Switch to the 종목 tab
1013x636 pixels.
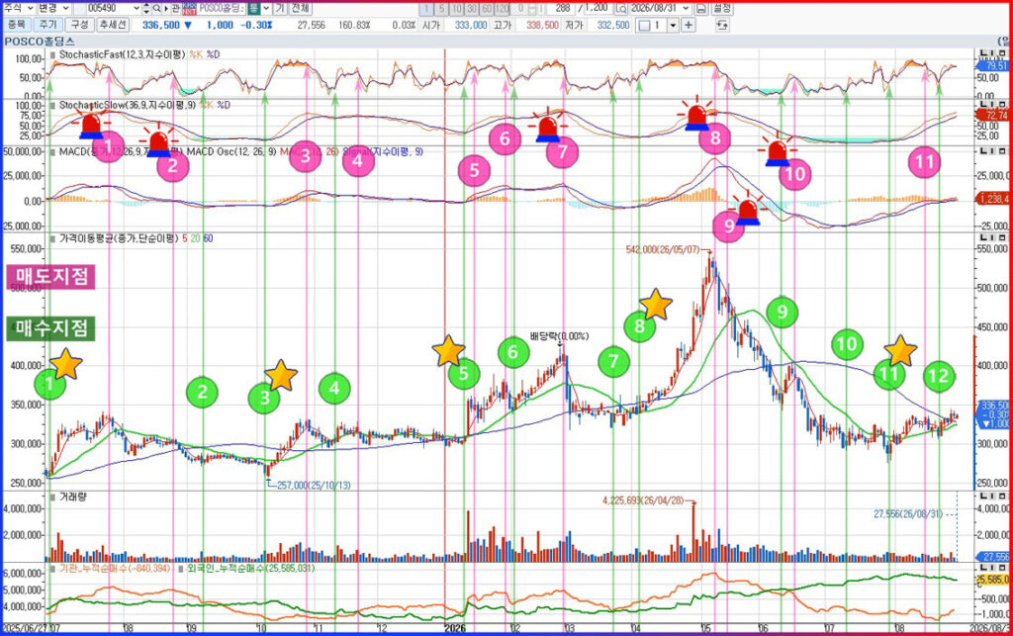[x=16, y=25]
